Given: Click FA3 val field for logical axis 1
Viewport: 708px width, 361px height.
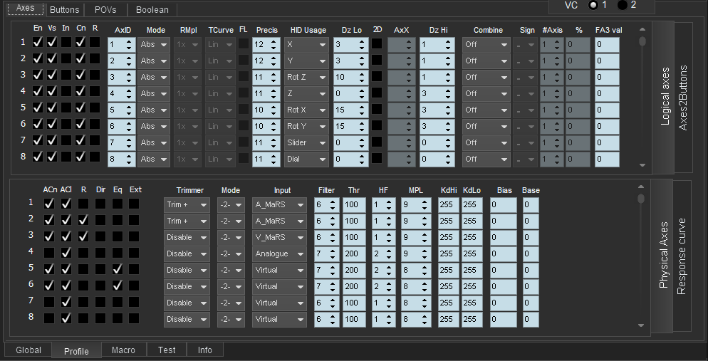Looking at the screenshot, I should [607, 45].
